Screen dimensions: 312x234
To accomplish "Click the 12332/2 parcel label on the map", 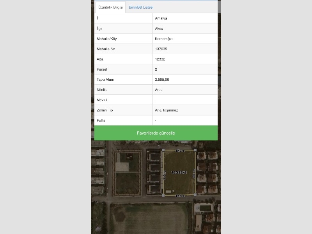I will coord(179,172).
